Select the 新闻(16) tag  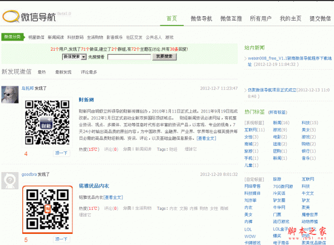(x=281, y=122)
